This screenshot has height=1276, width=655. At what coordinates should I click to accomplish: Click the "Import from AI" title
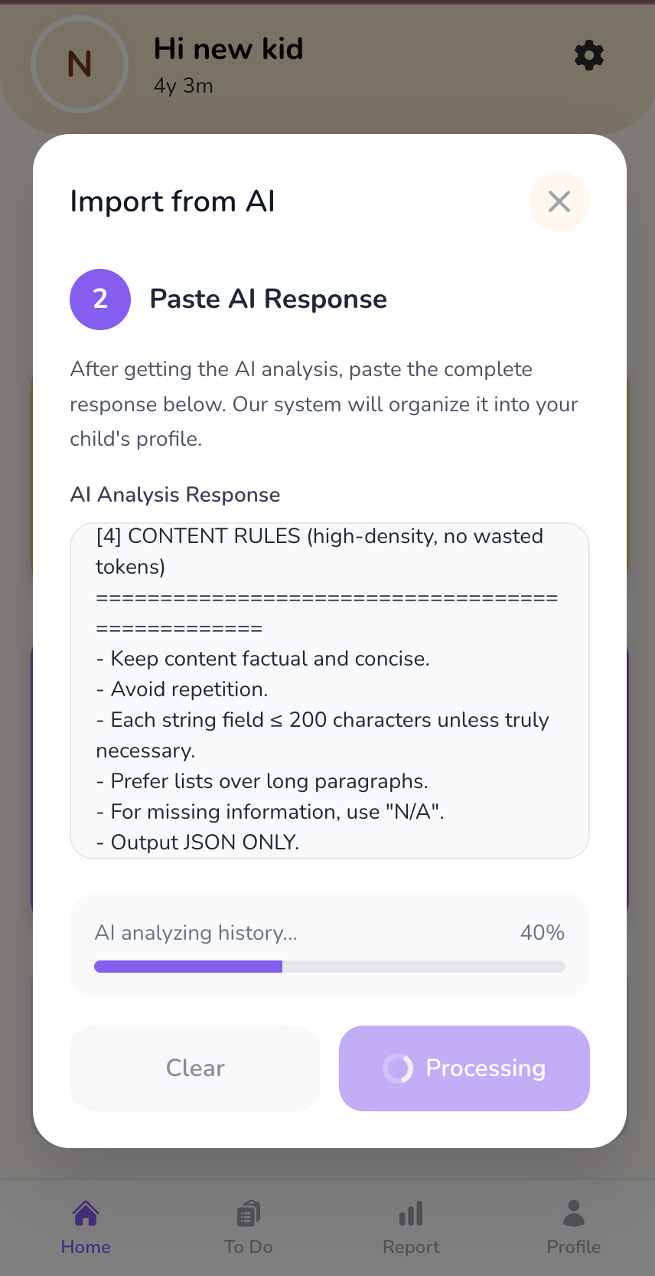172,201
